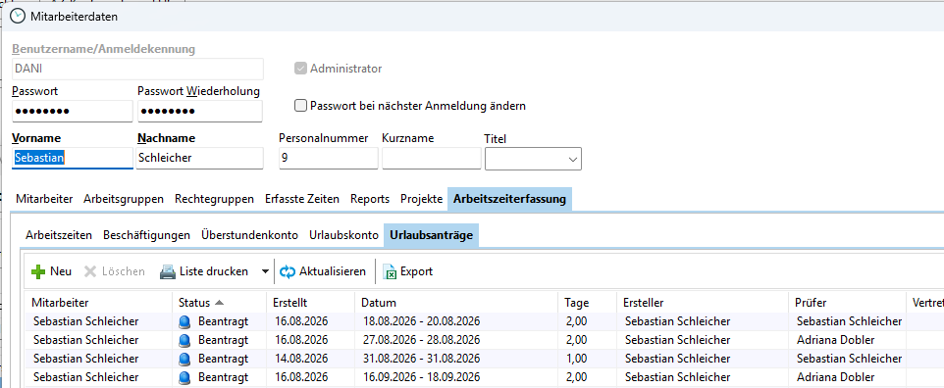Click the Aktualisieren button label
Image resolution: width=944 pixels, height=388 pixels.
(333, 272)
